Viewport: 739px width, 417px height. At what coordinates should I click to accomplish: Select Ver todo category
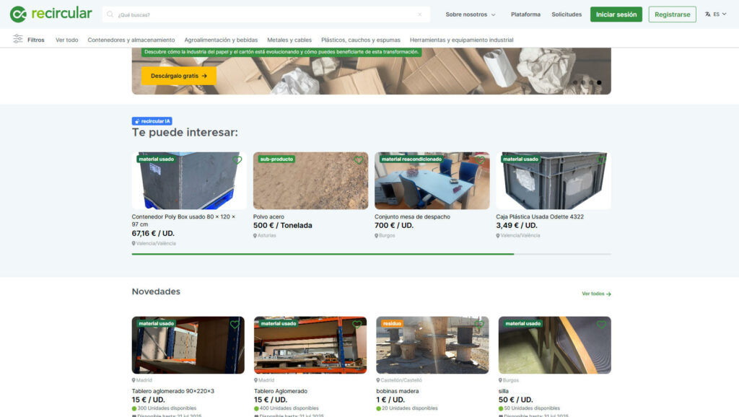click(67, 40)
